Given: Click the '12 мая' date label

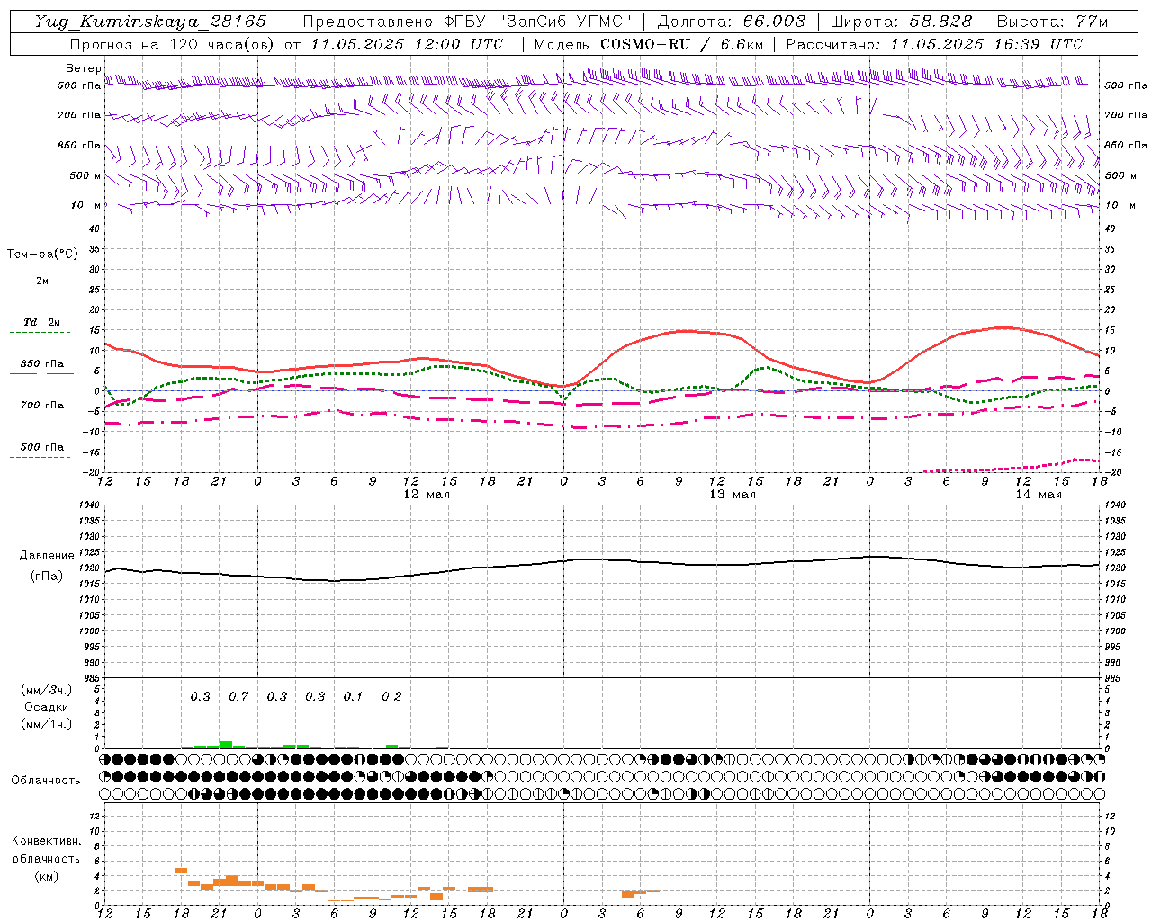Looking at the screenshot, I should click(426, 495).
